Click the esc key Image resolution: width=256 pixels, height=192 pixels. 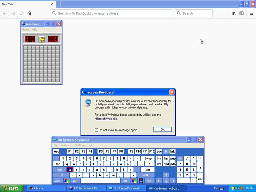click(x=56, y=151)
